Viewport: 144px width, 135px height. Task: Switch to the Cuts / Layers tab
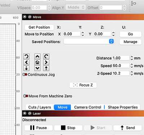click(x=40, y=107)
